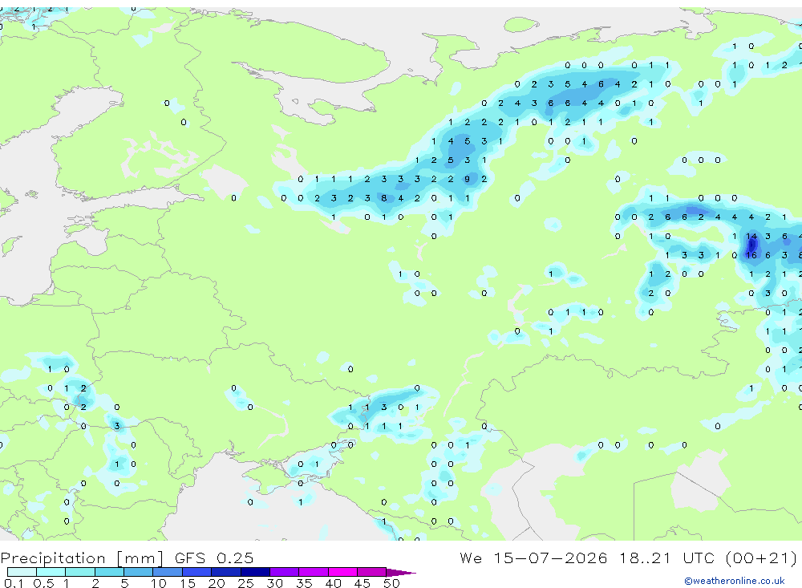
Task: Select the 2–5 mm legend swatch
Action: [x=109, y=572]
